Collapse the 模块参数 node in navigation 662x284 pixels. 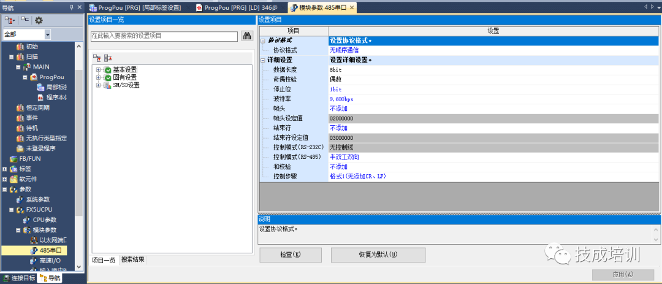[x=18, y=230]
